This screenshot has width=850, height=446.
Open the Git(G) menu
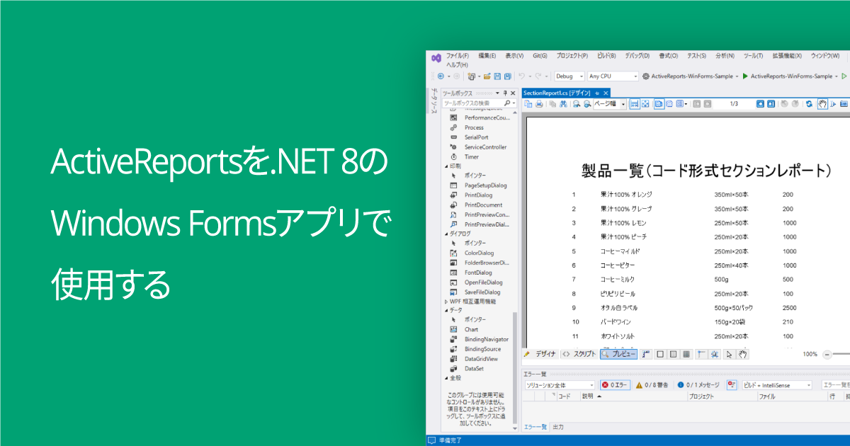[540, 56]
